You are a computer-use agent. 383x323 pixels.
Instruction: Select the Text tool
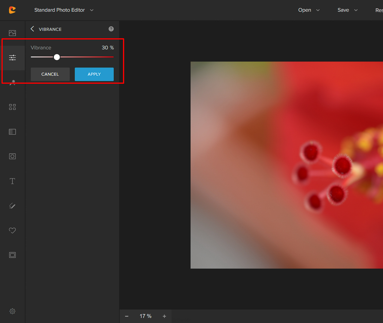pyautogui.click(x=12, y=181)
